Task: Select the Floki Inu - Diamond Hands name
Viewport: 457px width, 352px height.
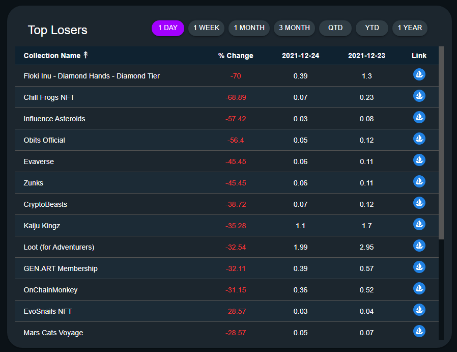Action: 92,76
